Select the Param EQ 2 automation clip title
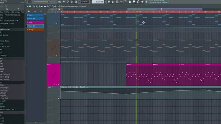221x124 pixels. tap(75, 87)
